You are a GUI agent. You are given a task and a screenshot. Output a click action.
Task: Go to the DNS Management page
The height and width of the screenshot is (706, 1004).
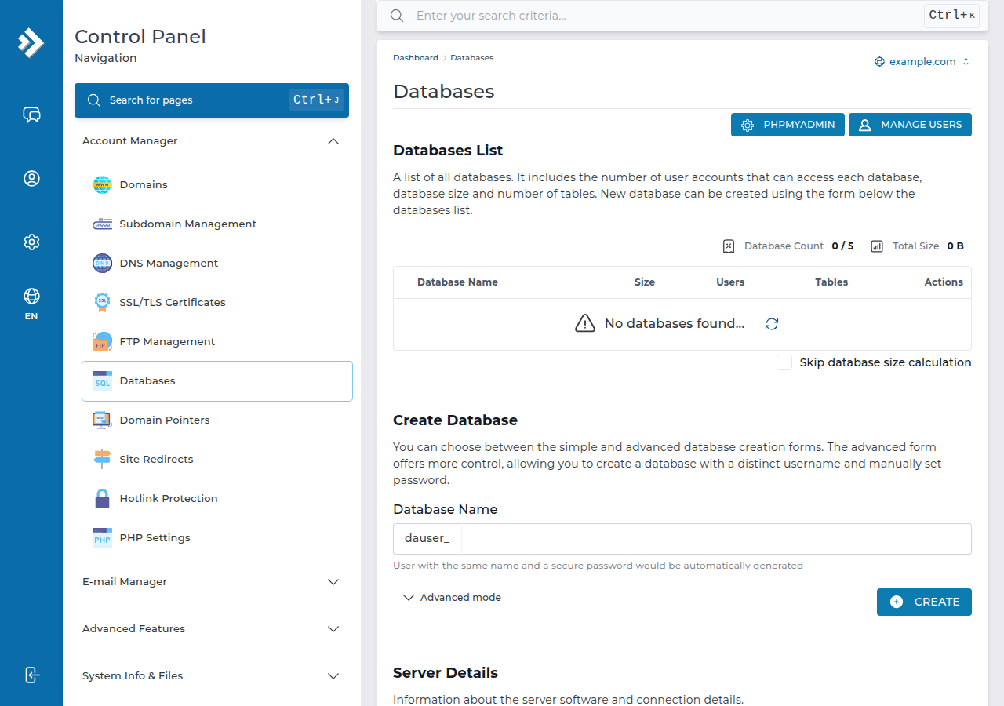tap(217, 264)
